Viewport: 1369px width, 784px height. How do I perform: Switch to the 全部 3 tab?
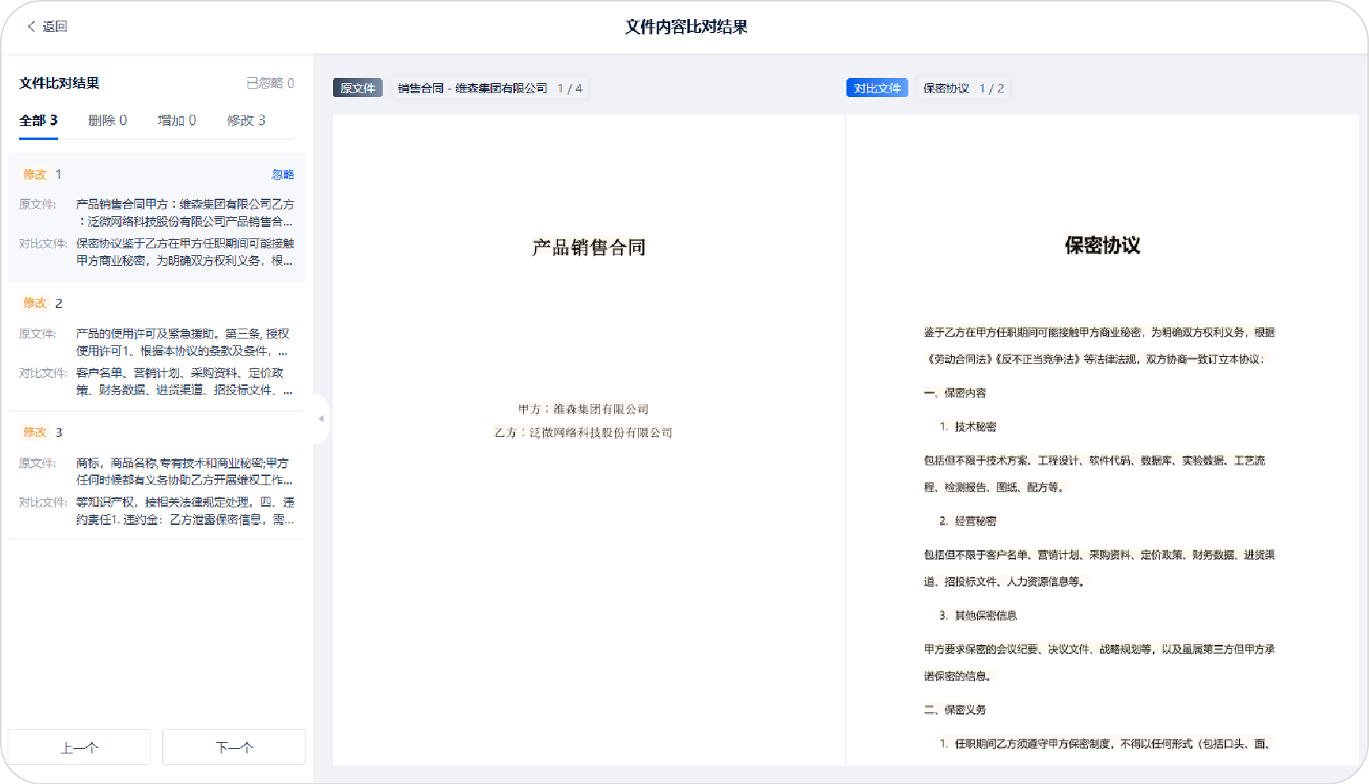[38, 121]
